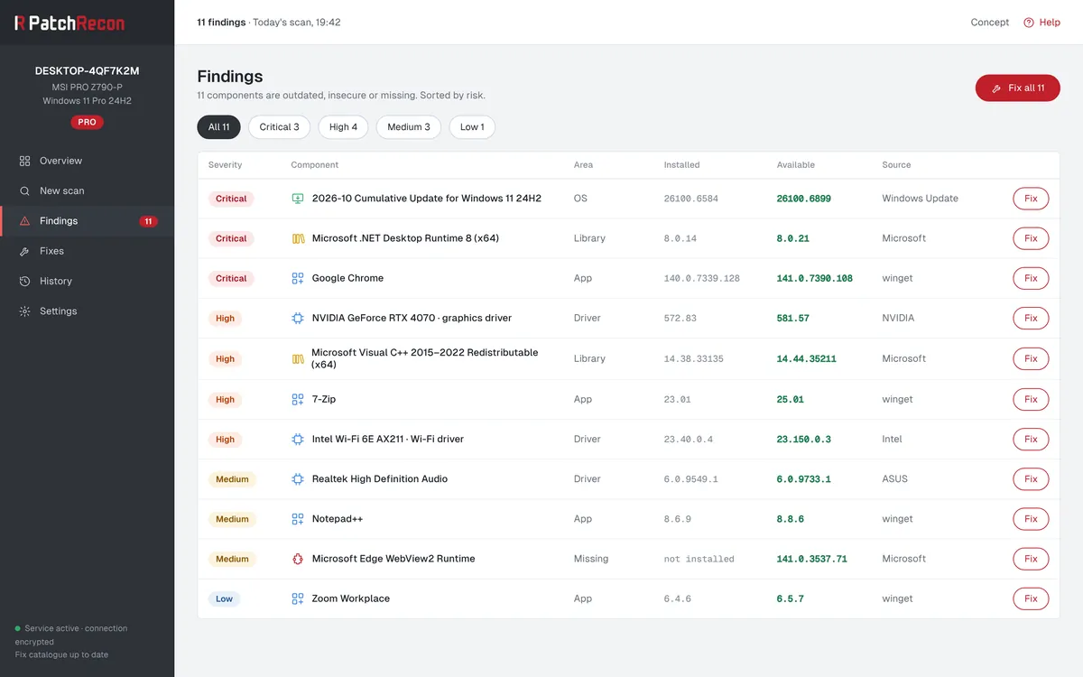The width and height of the screenshot is (1083, 677).
Task: Fix Zoom Workplace
Action: [1031, 598]
